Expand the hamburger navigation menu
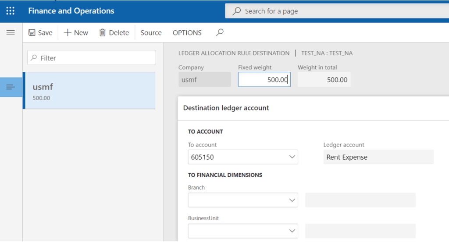The width and height of the screenshot is (449, 242). pyautogui.click(x=11, y=32)
